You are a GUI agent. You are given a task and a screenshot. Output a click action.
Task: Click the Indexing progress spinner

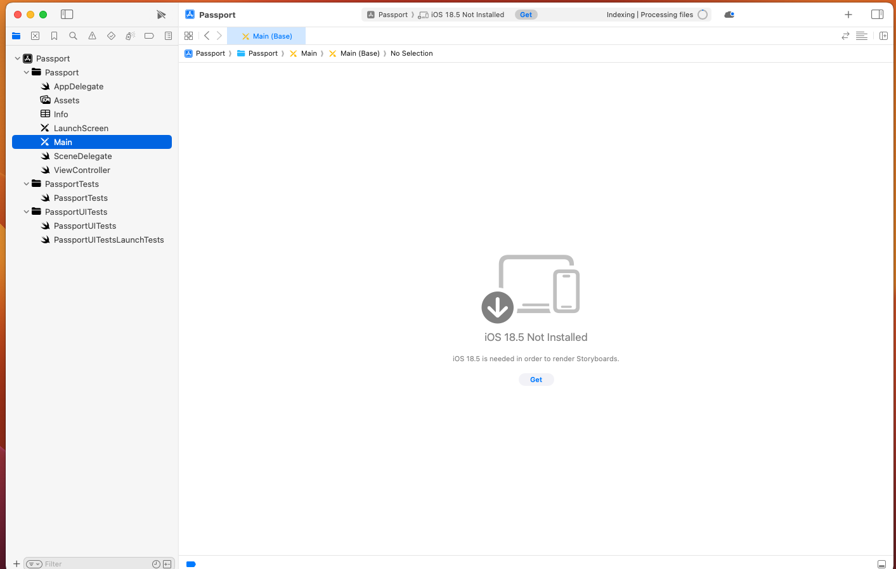pyautogui.click(x=703, y=14)
